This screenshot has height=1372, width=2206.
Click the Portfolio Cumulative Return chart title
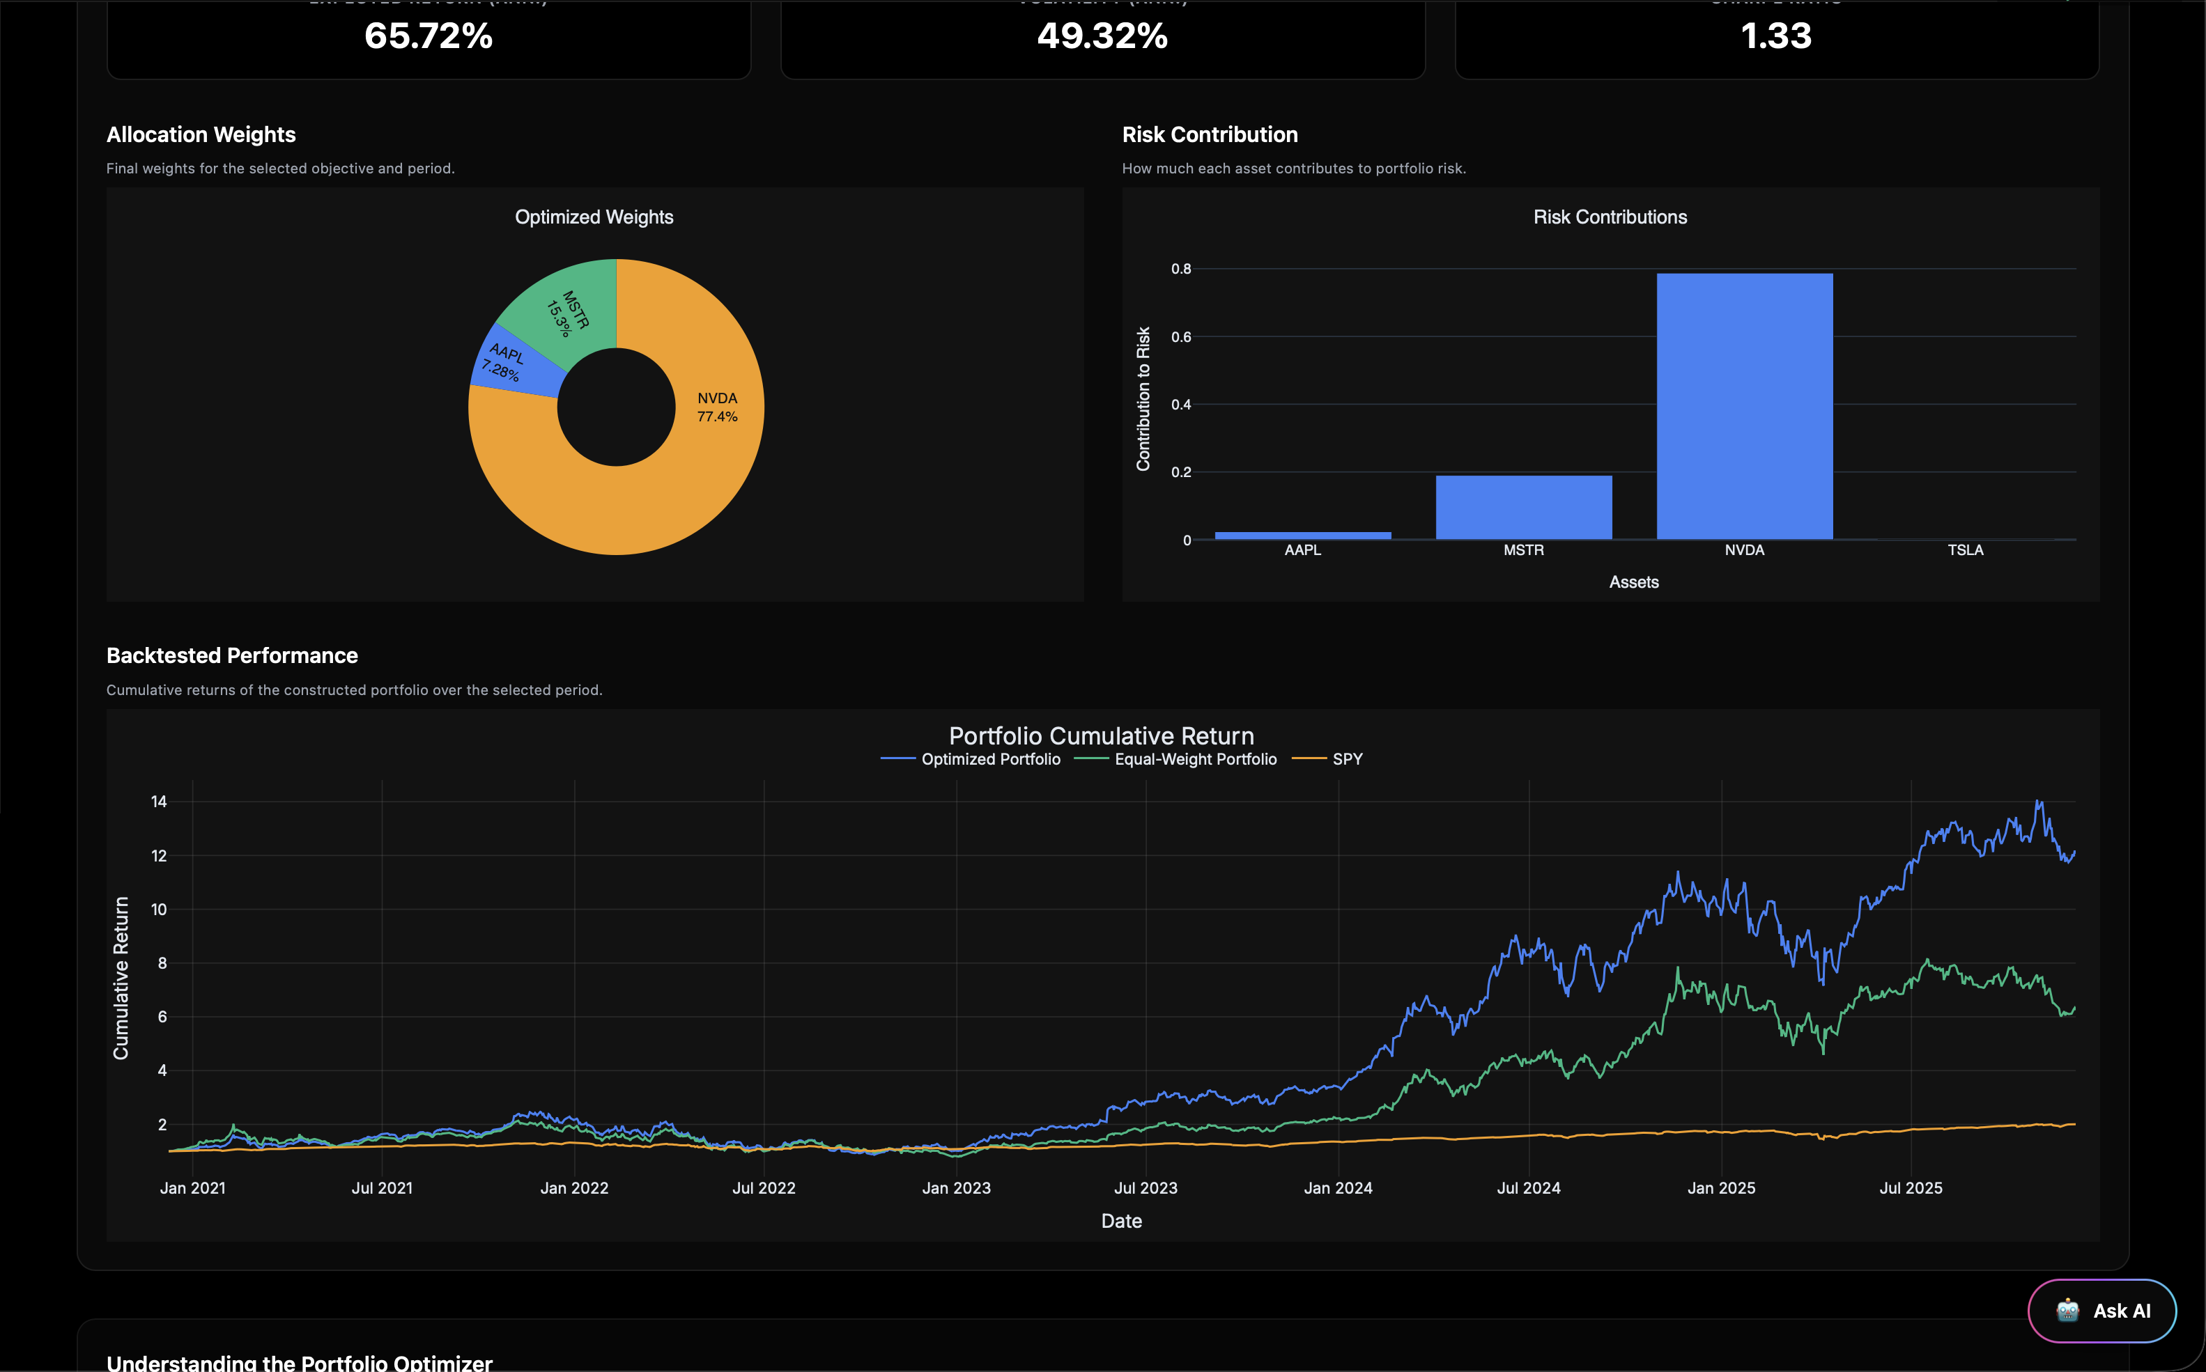tap(1101, 736)
